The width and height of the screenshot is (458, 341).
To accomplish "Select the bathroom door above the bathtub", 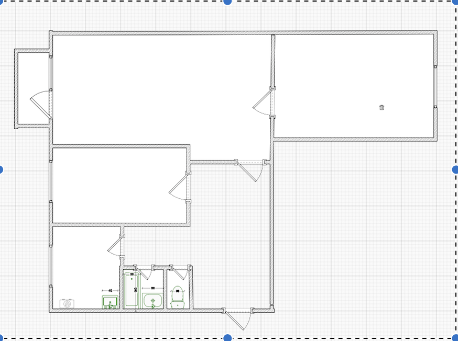I will (145, 272).
